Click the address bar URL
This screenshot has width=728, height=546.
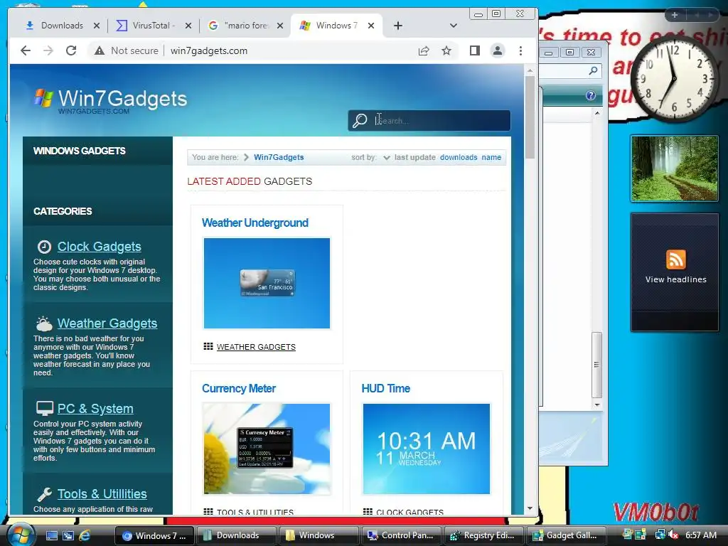tap(209, 50)
